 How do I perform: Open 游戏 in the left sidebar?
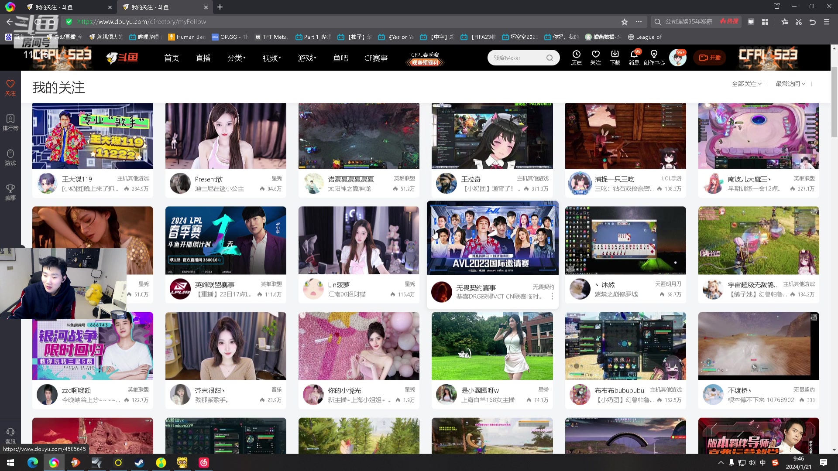pyautogui.click(x=10, y=157)
